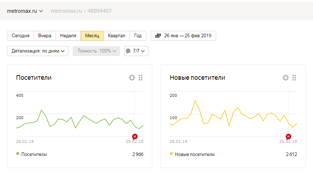Select the Неделя period

68,36
